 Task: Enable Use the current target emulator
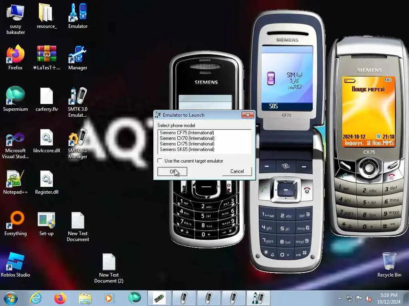[160, 161]
